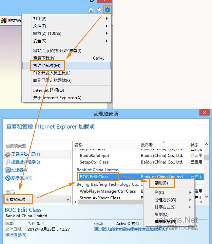The width and height of the screenshot is (212, 244).
Task: Select 转到已固定的网站(G)
Action: tap(66, 81)
